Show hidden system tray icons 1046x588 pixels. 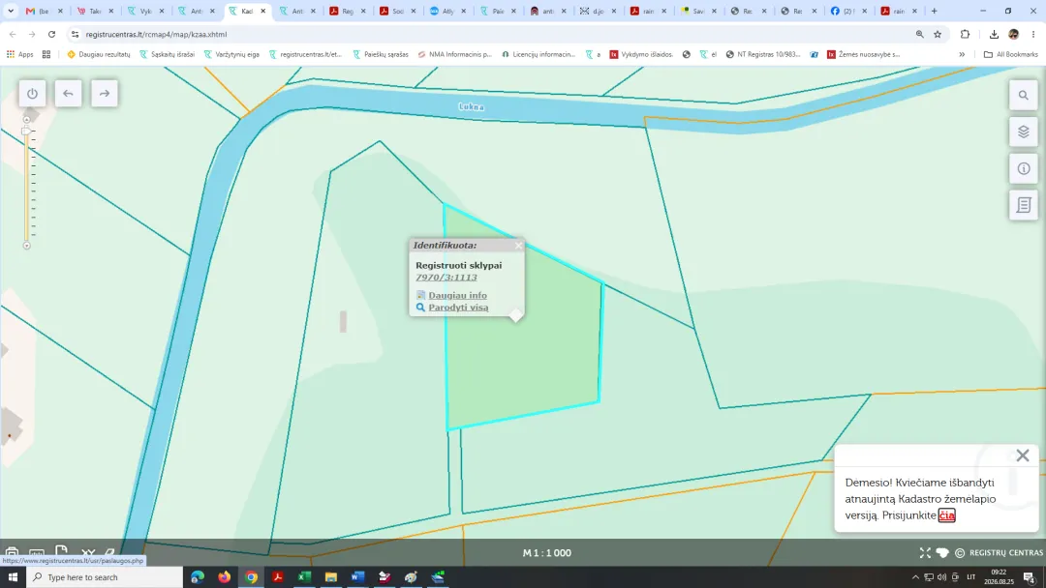tap(915, 576)
